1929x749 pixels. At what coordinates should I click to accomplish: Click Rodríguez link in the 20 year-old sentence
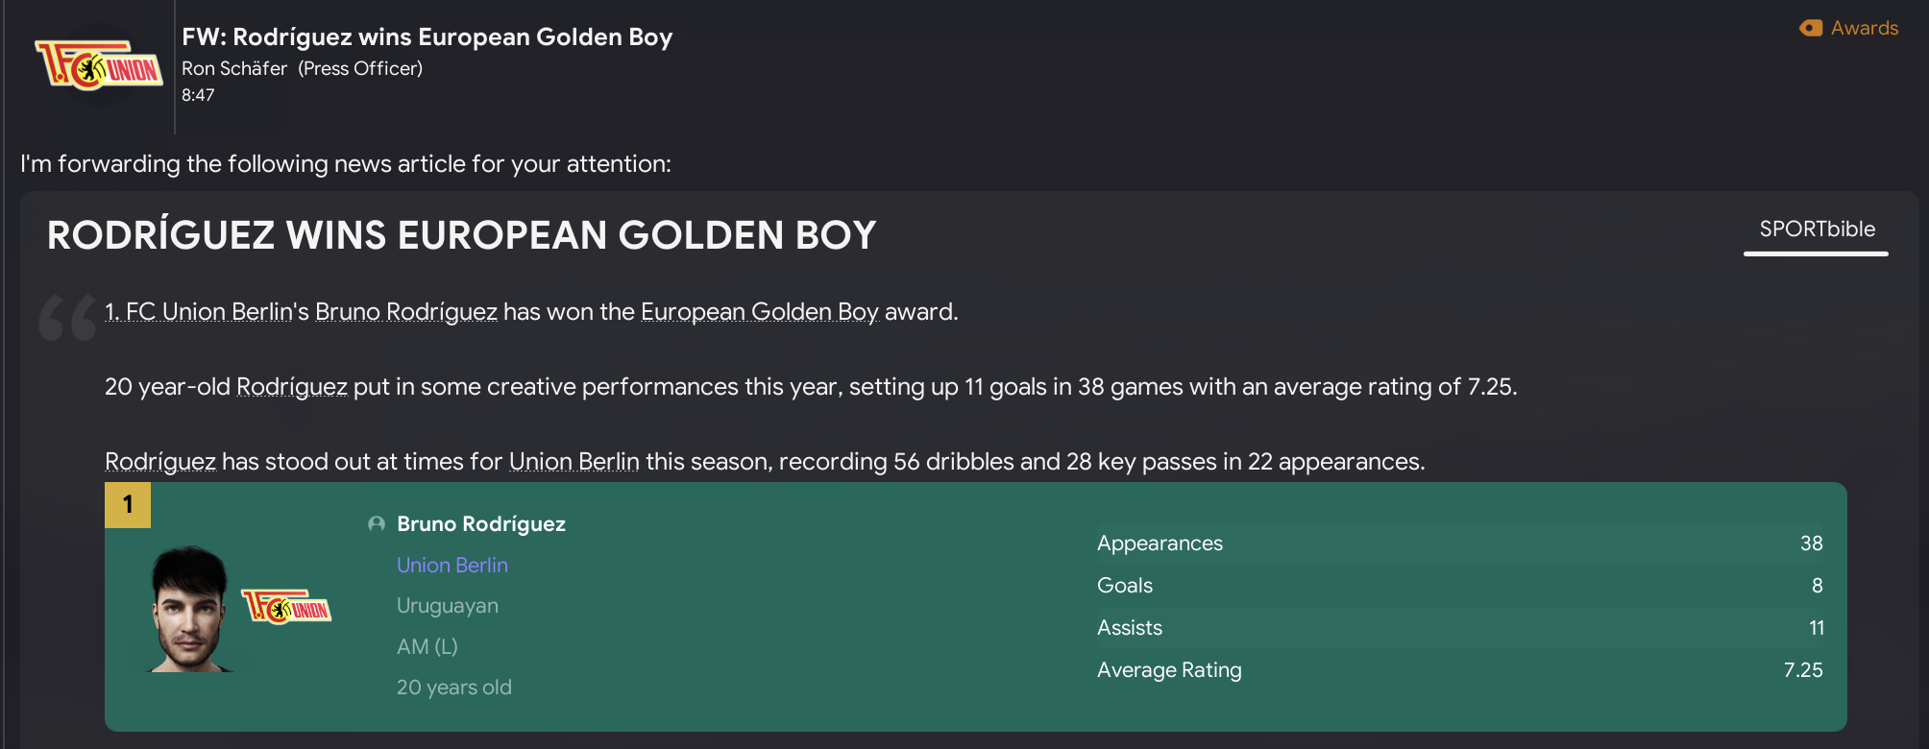(291, 387)
